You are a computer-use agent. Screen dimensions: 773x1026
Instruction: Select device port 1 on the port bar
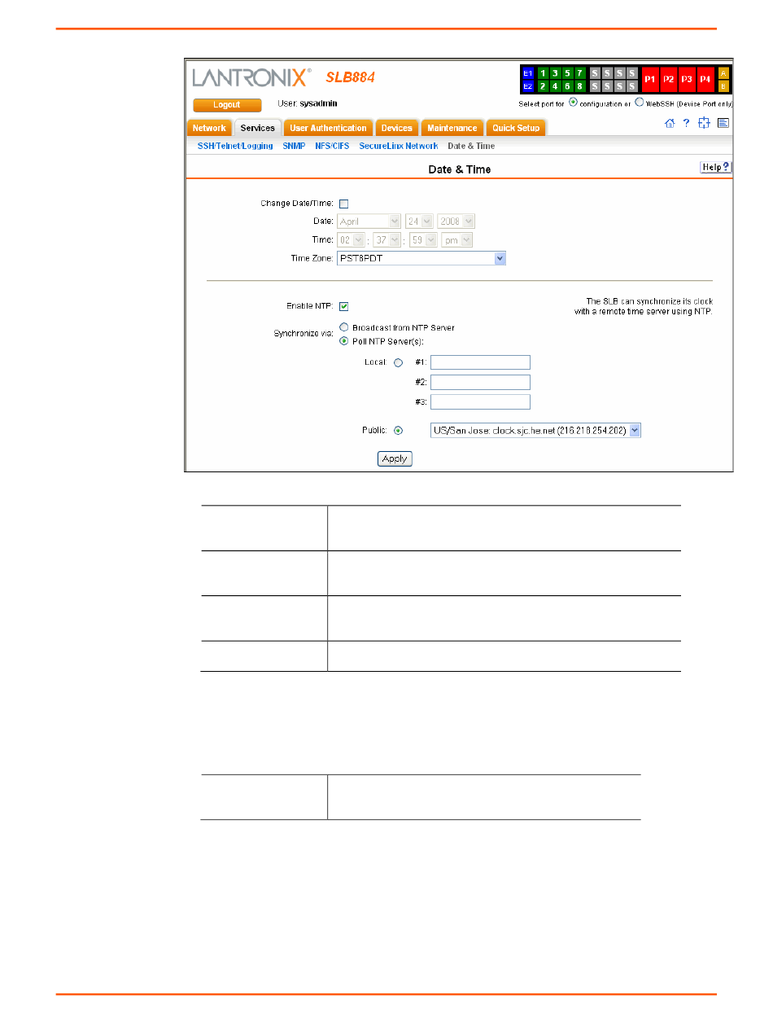543,73
